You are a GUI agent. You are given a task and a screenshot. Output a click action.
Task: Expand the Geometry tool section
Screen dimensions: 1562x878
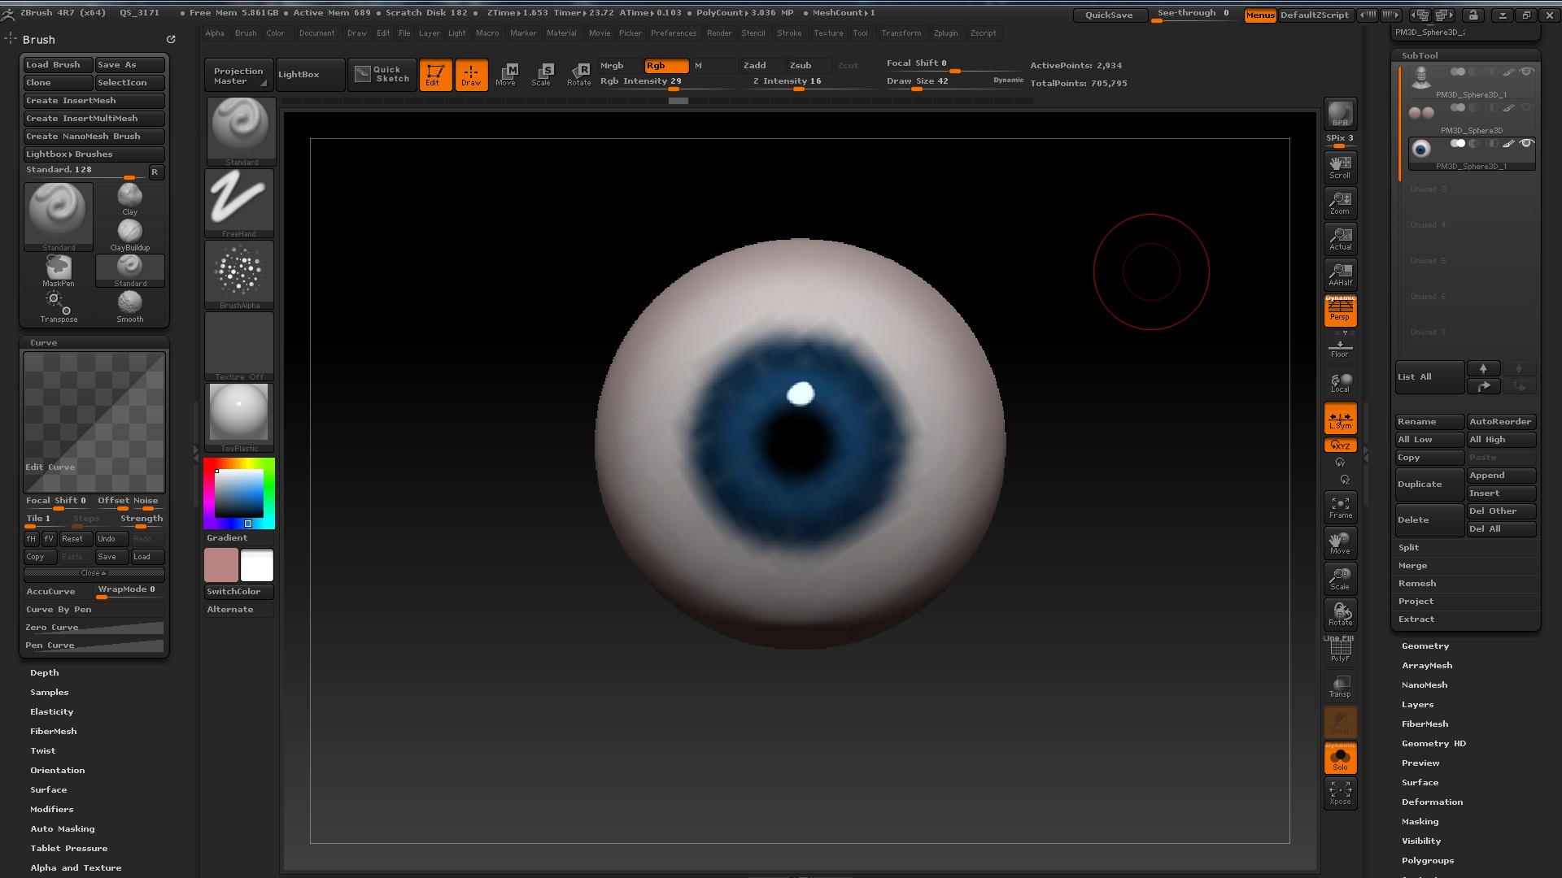[x=1425, y=646]
